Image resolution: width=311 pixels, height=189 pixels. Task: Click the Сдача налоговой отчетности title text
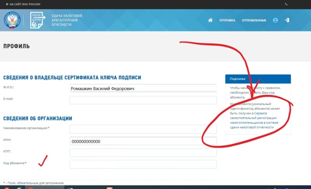pos(67,20)
